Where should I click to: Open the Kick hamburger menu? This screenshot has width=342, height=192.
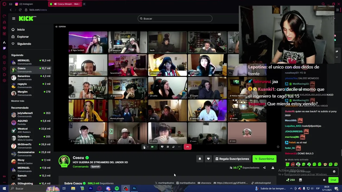click(x=14, y=18)
